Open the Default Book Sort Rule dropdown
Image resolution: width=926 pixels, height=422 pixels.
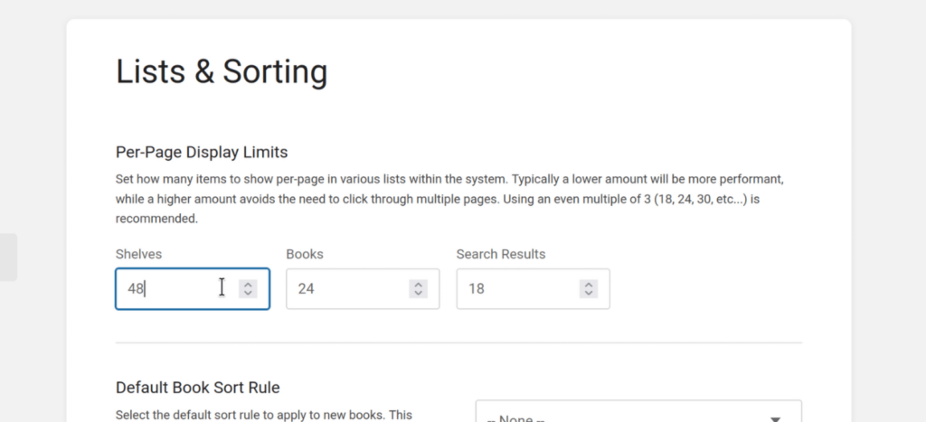633,414
